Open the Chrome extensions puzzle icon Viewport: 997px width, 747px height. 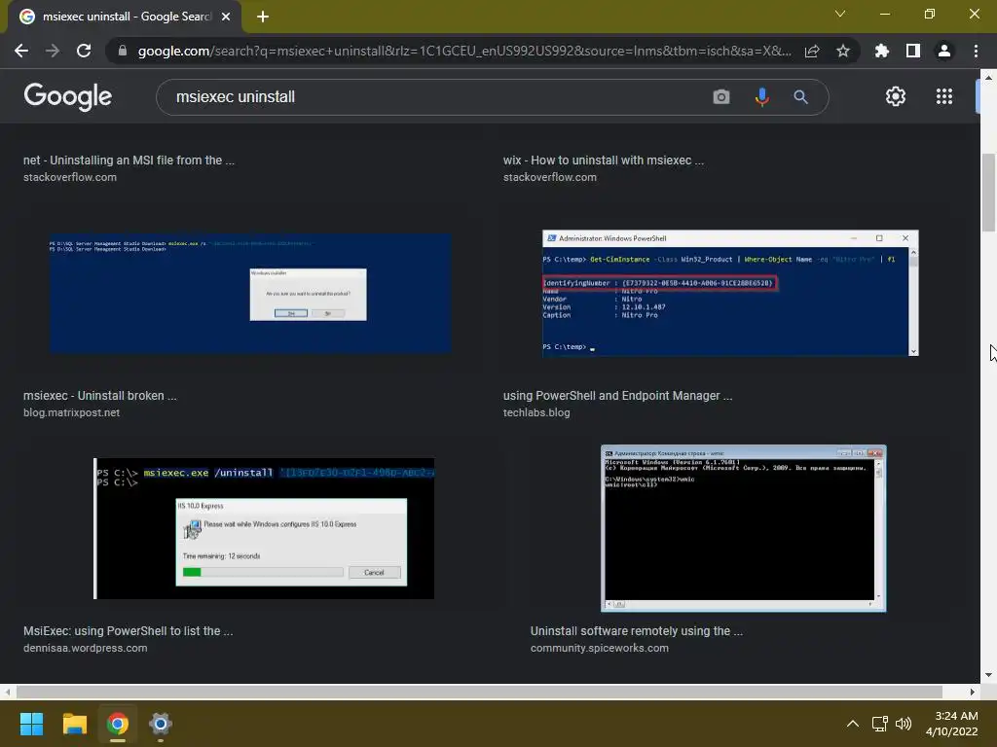pos(881,51)
